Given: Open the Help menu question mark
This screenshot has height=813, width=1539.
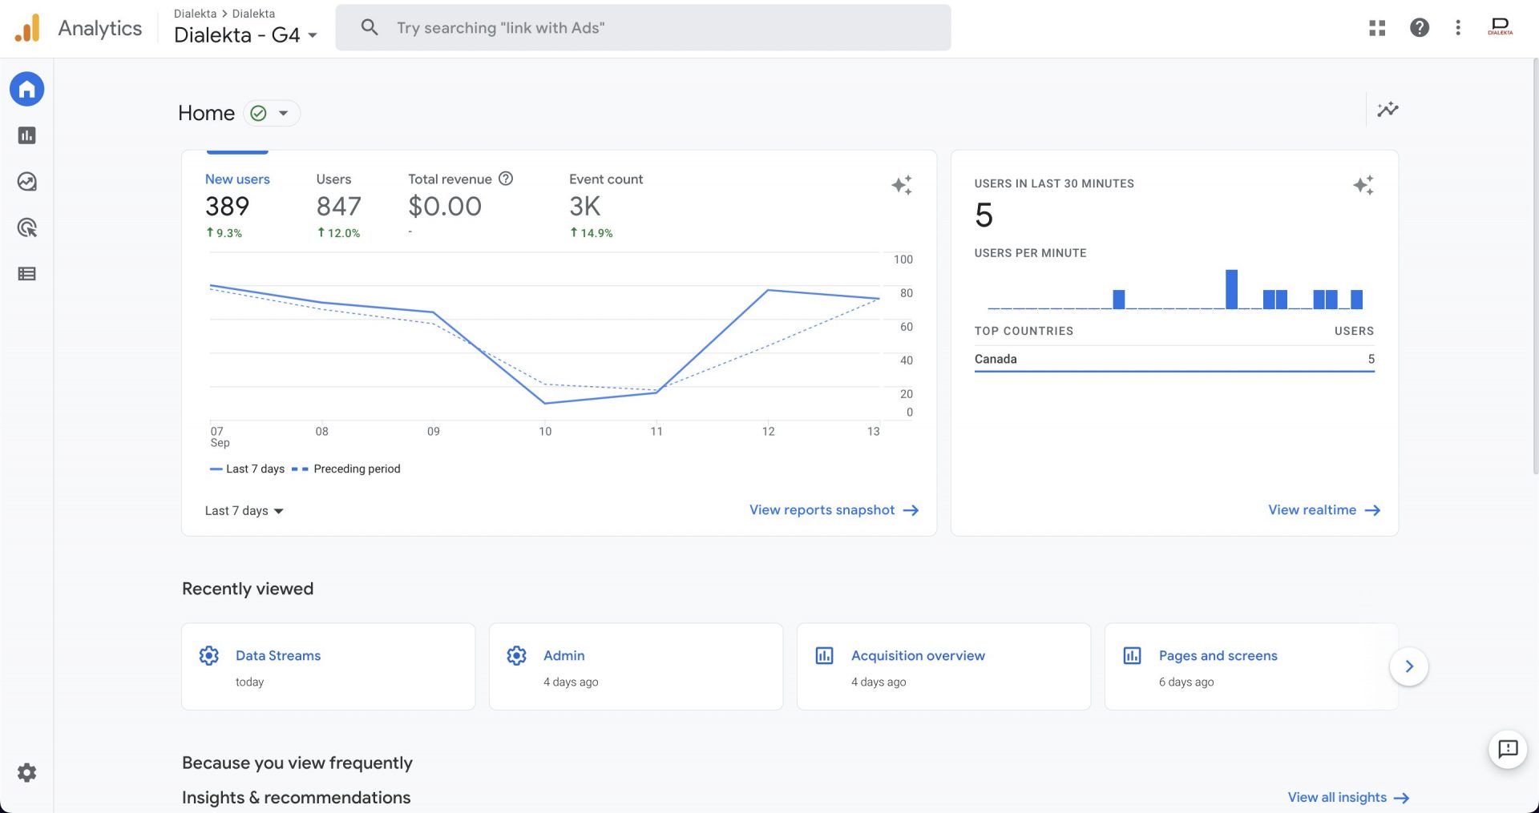Looking at the screenshot, I should coord(1419,27).
